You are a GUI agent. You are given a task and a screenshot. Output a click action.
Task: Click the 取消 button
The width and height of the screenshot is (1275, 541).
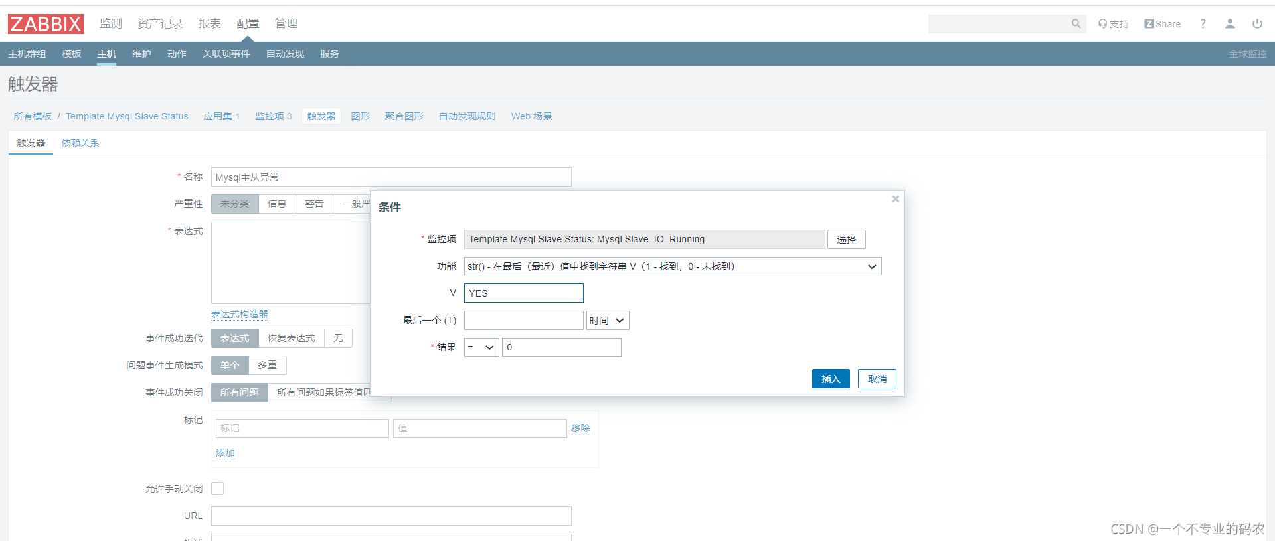877,379
